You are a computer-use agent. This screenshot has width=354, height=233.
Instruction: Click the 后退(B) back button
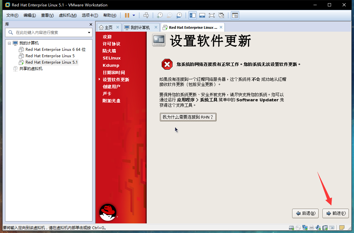[x=305, y=213]
